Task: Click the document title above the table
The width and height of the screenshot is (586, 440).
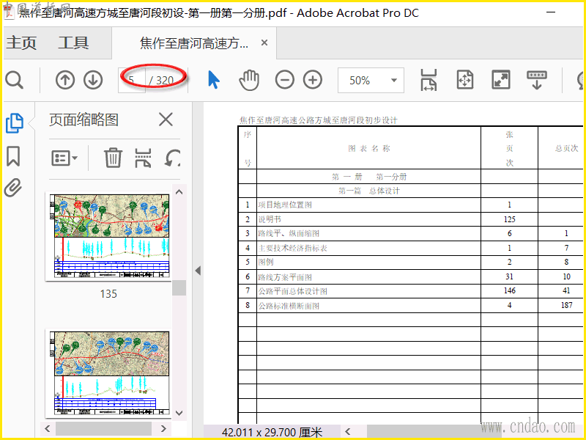Action: [x=318, y=120]
